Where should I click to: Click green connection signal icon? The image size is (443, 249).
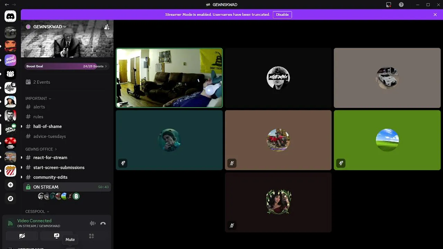click(x=10, y=223)
